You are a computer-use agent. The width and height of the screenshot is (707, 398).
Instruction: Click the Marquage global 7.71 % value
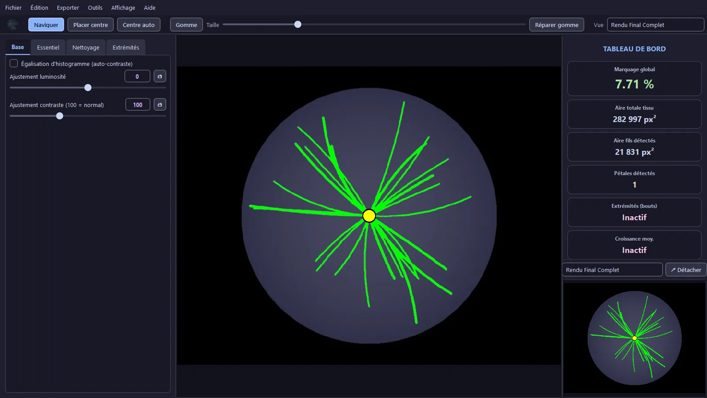click(635, 84)
